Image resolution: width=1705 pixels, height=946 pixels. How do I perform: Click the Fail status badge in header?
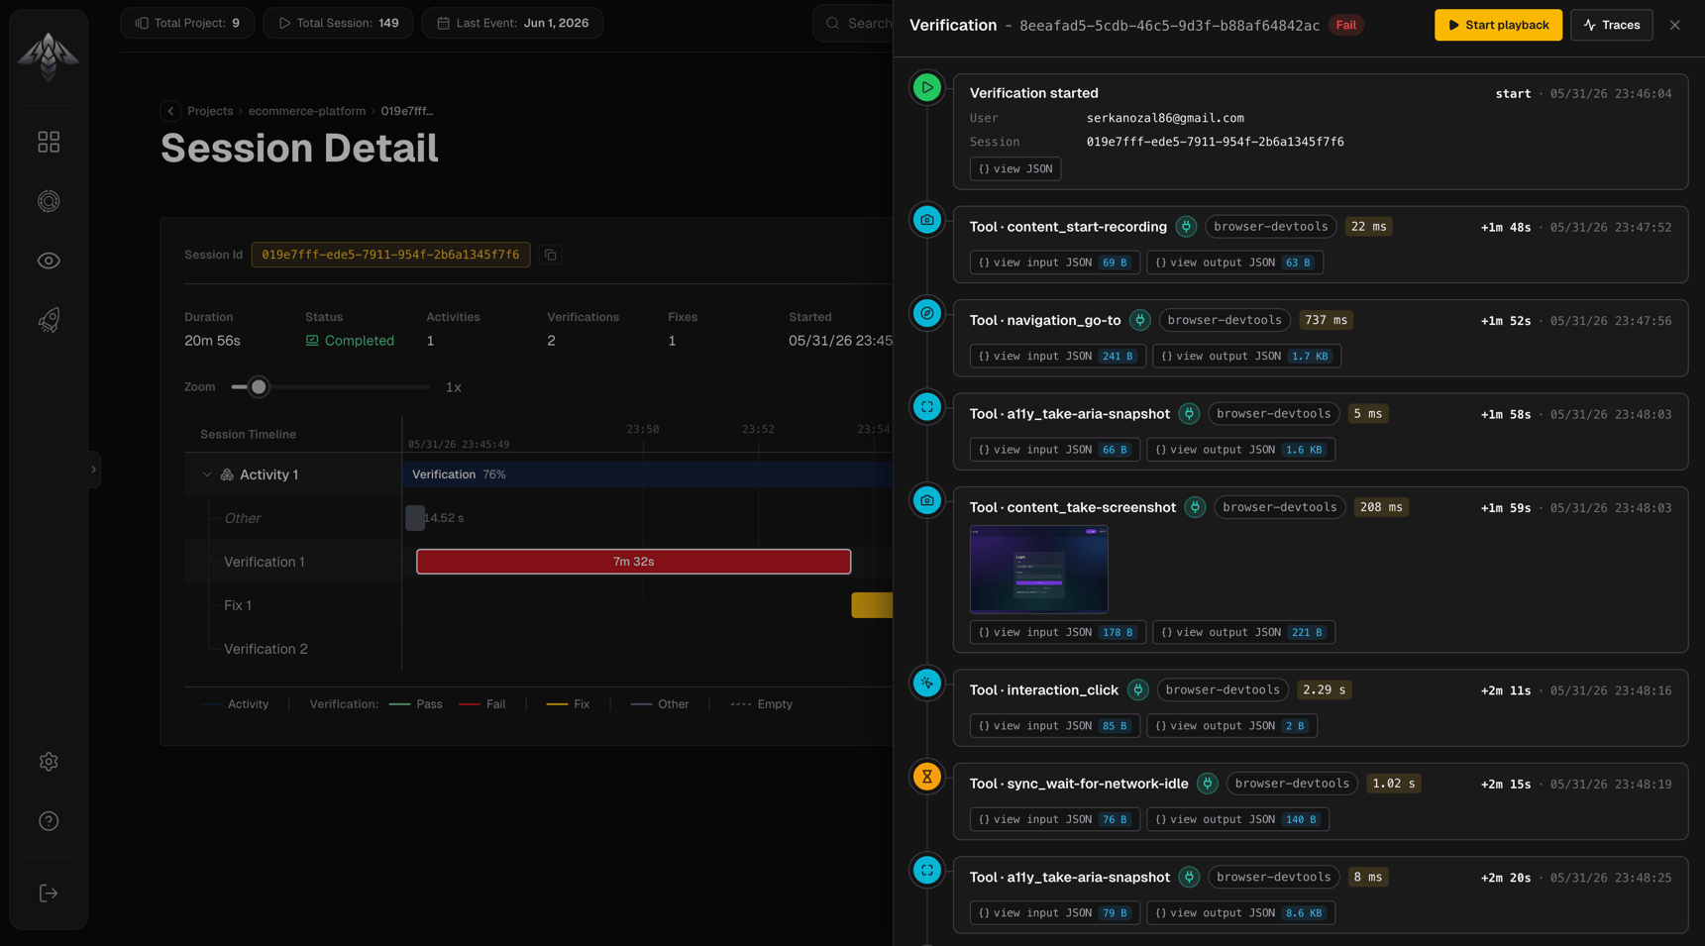click(x=1346, y=25)
